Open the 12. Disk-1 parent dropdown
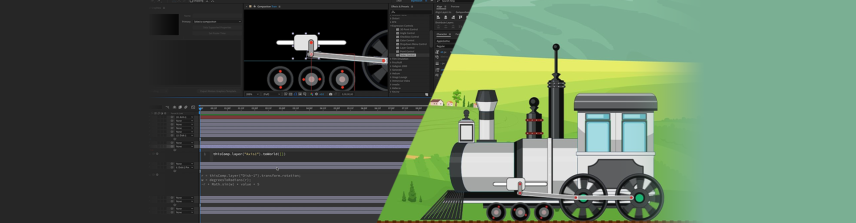856x223 pixels. (184, 135)
